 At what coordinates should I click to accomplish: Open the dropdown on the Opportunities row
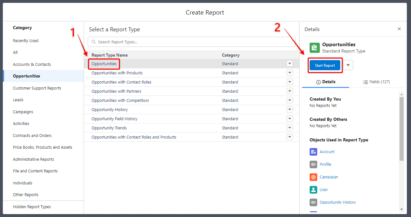[x=289, y=63]
